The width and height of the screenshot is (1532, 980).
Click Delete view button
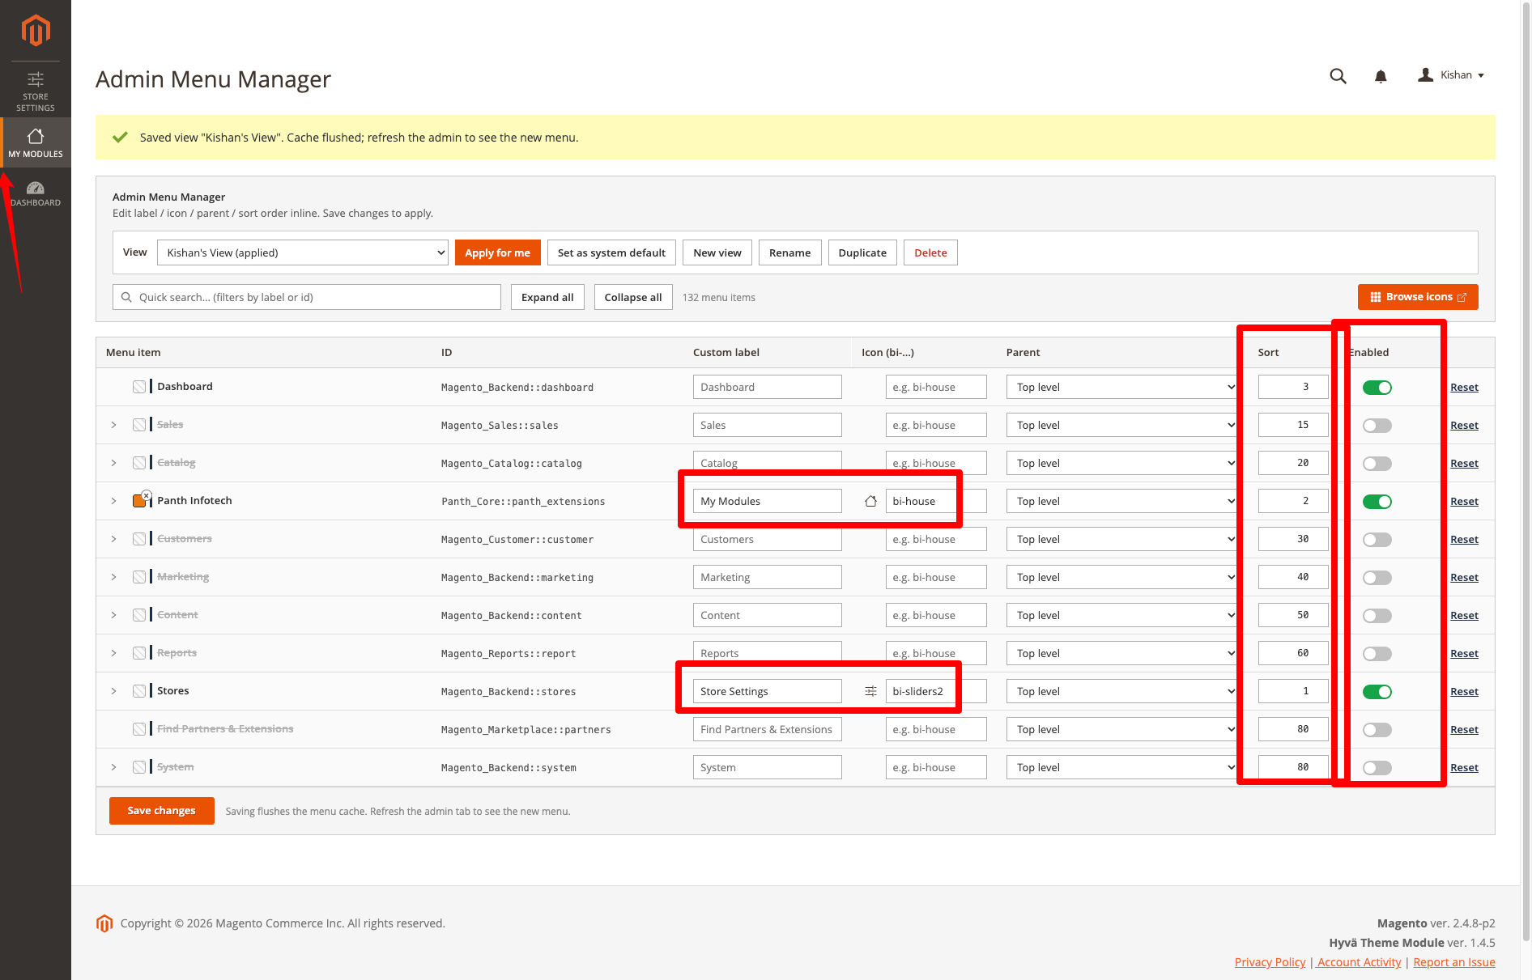pyautogui.click(x=930, y=252)
